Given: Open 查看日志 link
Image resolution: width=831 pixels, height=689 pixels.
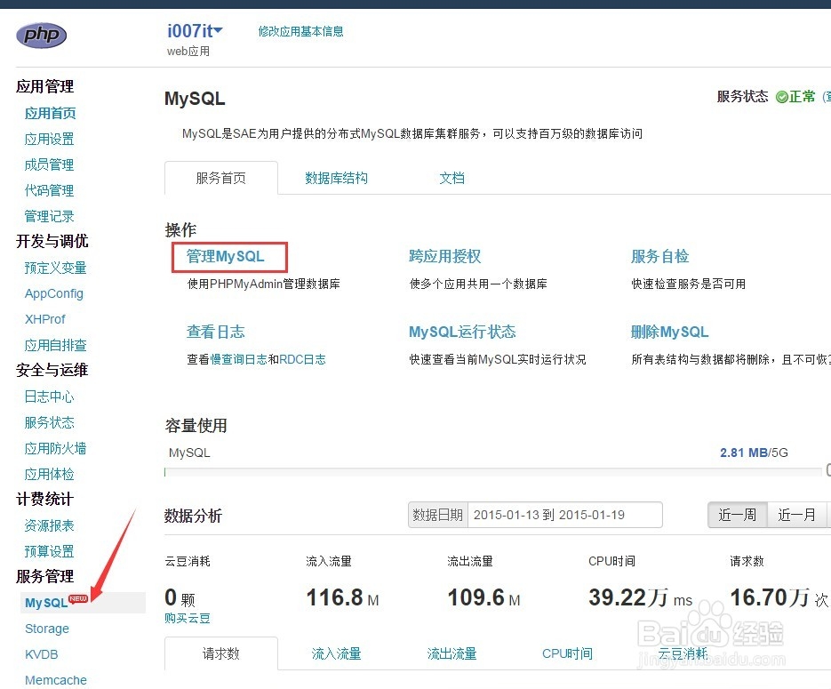Looking at the screenshot, I should point(215,332).
